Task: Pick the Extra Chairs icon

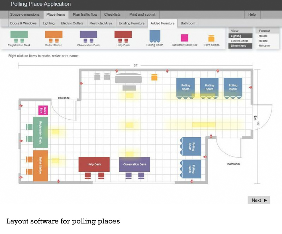Action: (211, 38)
